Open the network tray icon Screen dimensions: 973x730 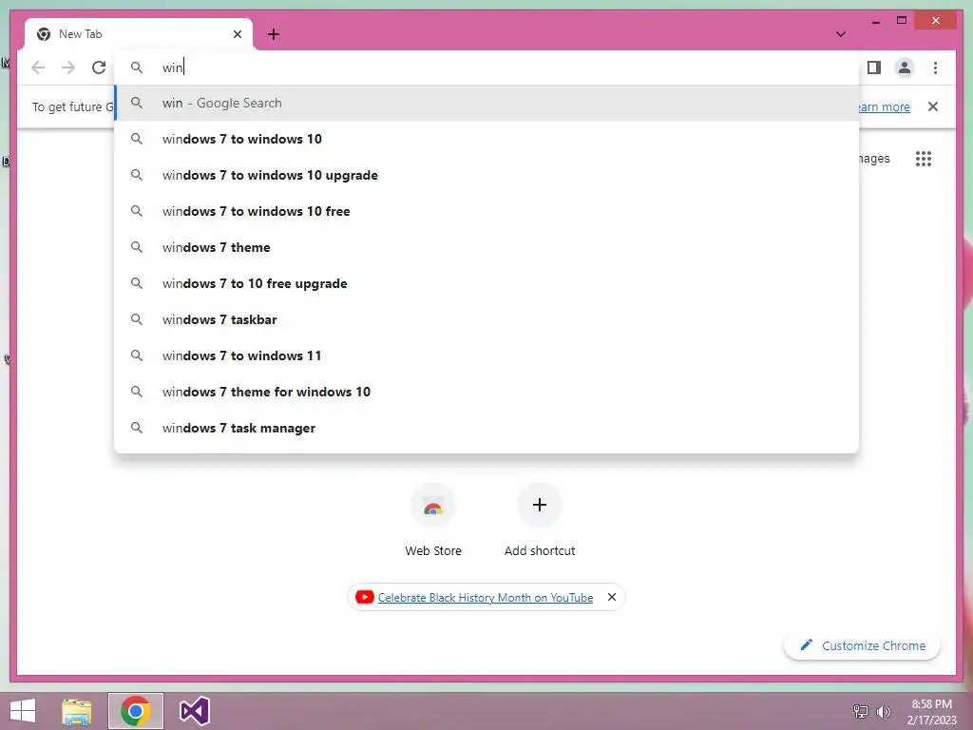pyautogui.click(x=861, y=712)
